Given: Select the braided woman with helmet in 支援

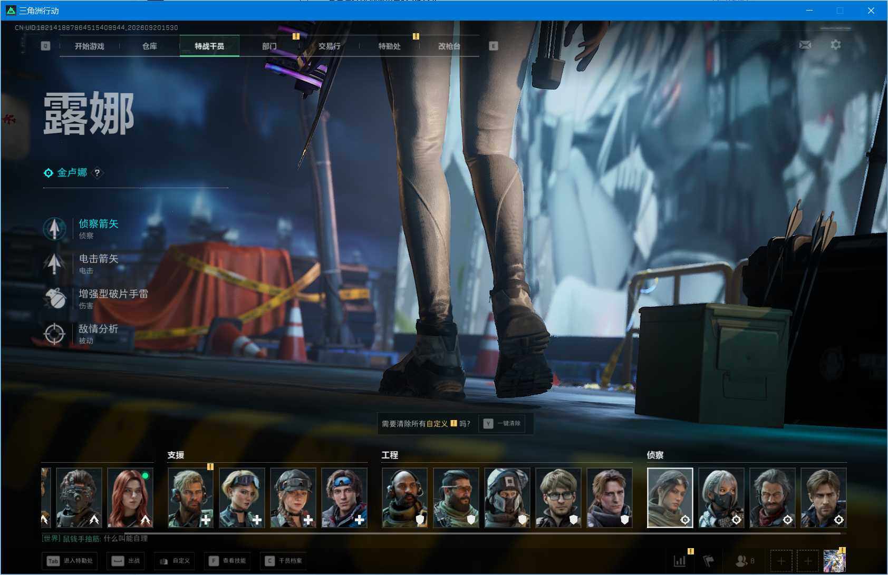Looking at the screenshot, I should 293,498.
